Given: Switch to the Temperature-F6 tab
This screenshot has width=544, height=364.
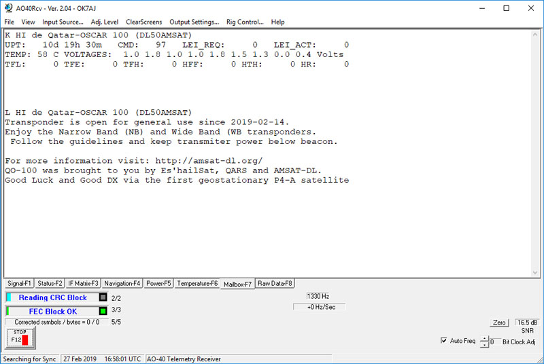Looking at the screenshot, I should coord(197,283).
